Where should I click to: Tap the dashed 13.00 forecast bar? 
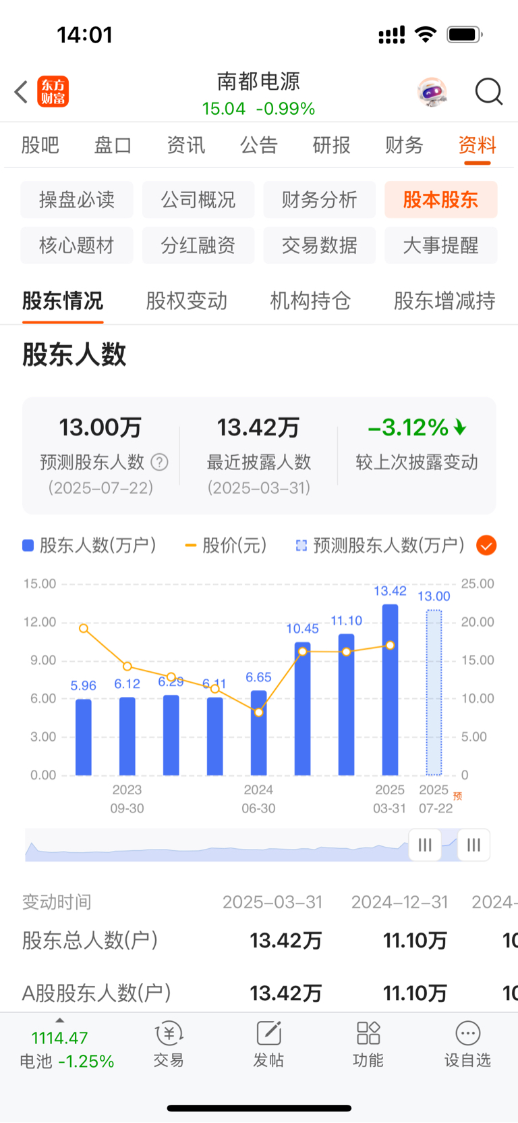point(434,693)
